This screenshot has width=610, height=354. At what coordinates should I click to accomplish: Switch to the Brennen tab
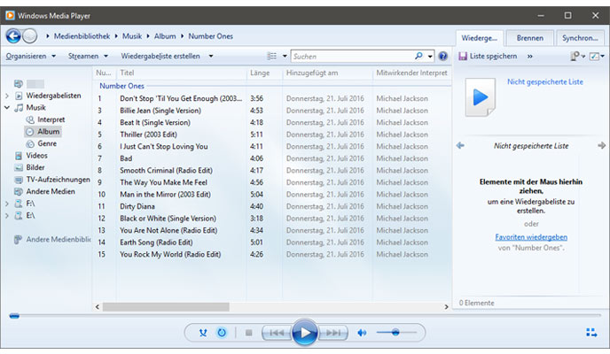click(x=529, y=38)
